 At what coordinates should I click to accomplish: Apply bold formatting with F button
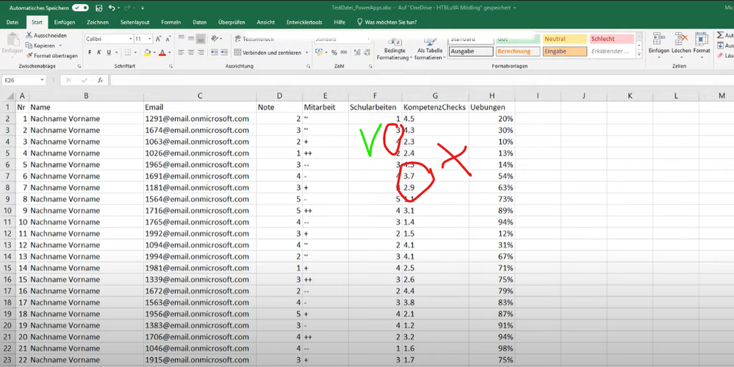pos(90,52)
